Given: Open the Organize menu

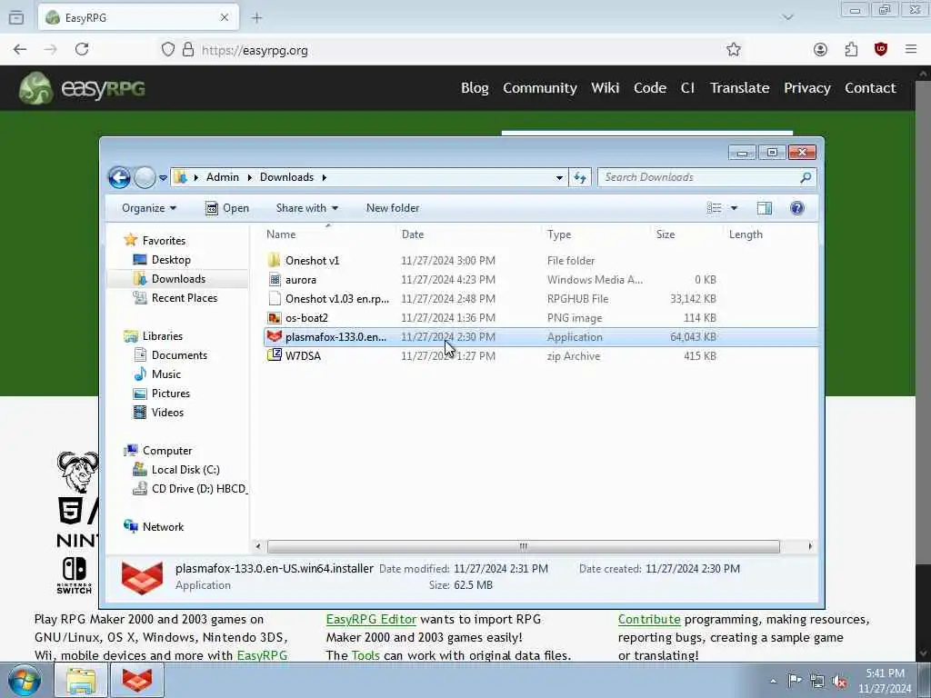Looking at the screenshot, I should (x=149, y=208).
